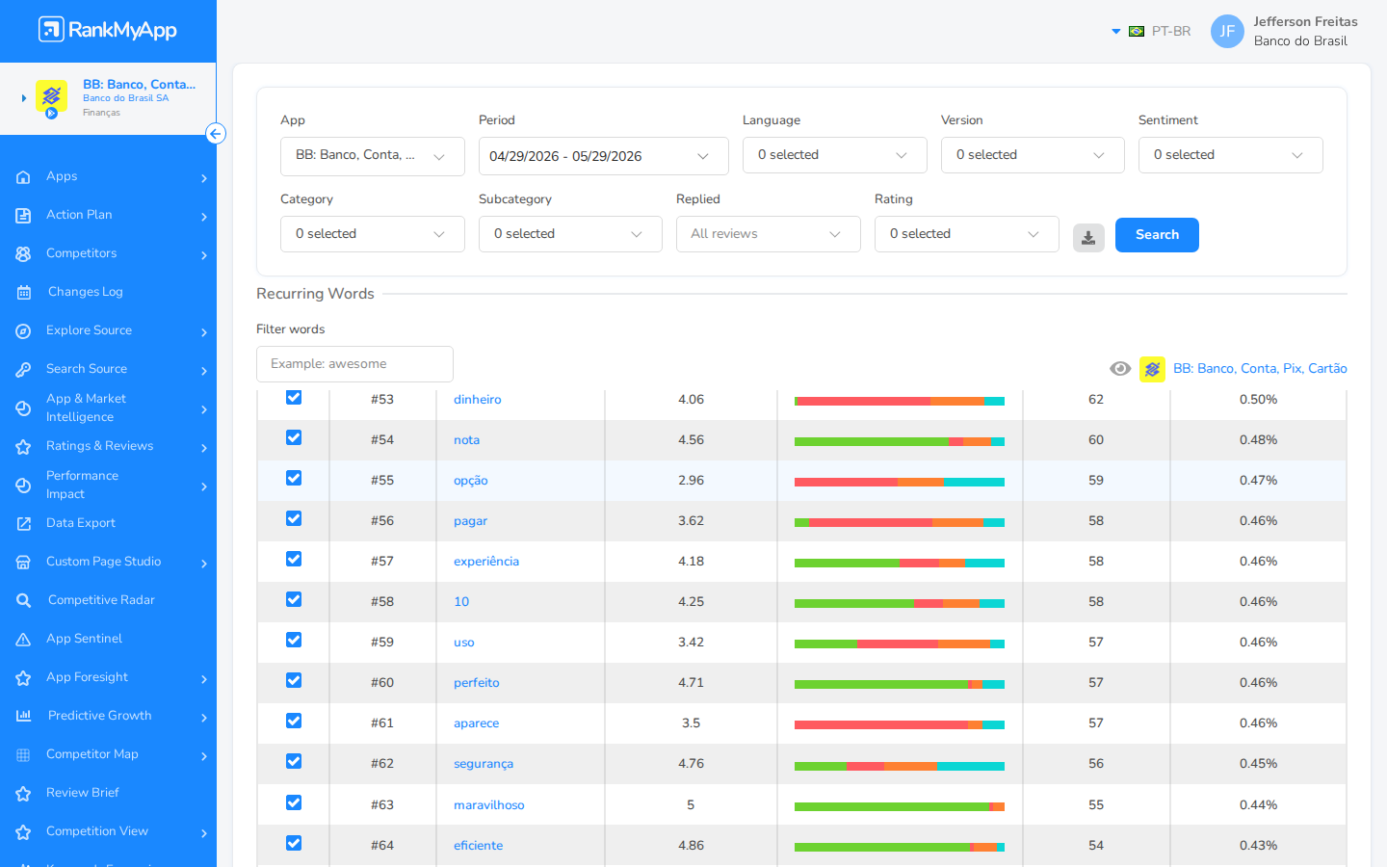The image size is (1387, 867).
Task: Uncheck the checkbox for row #58
Action: tap(294, 599)
